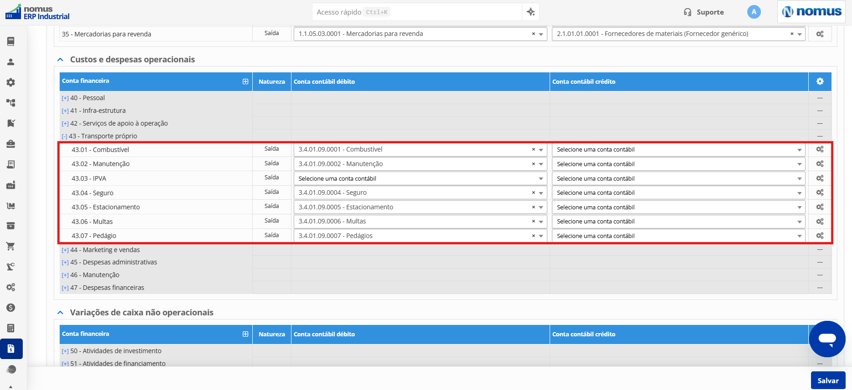Open the person icon in sidebar
This screenshot has height=390, width=852.
pyautogui.click(x=11, y=62)
